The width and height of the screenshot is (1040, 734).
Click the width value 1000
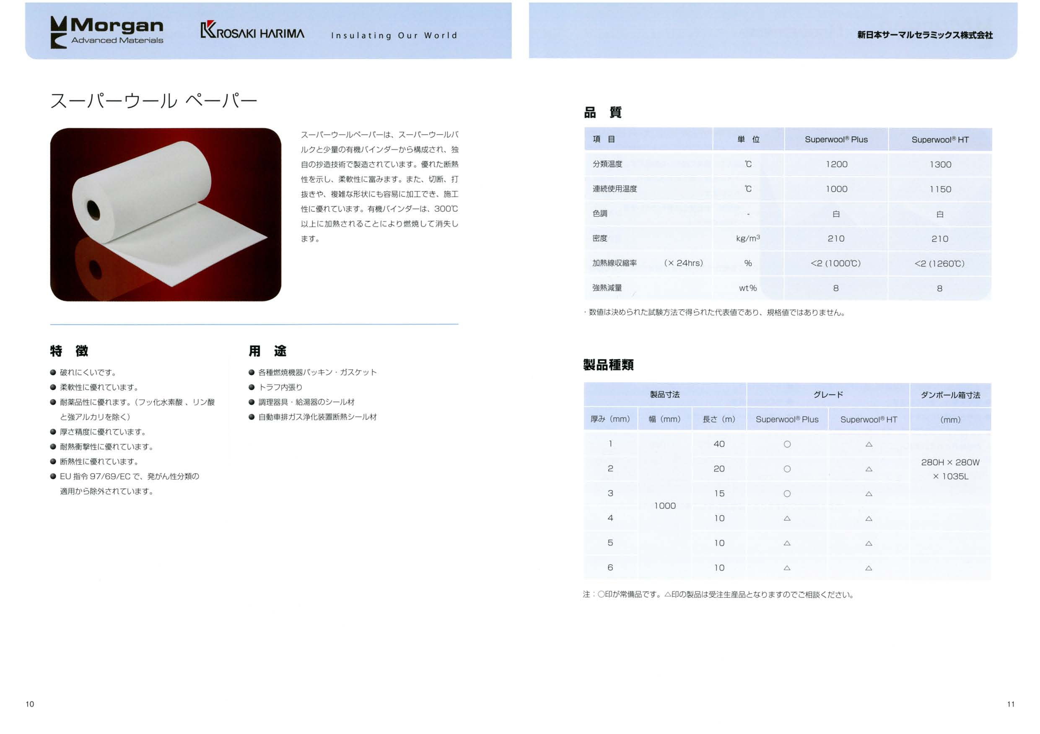664,506
